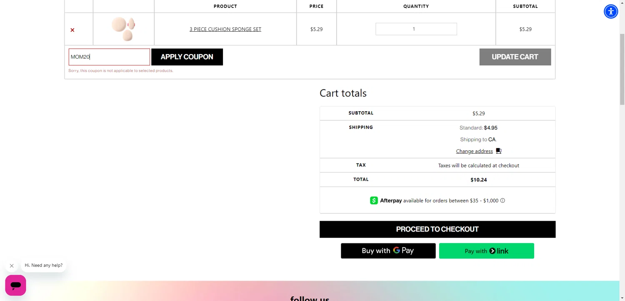
Task: Pay with Link button
Action: tap(486, 251)
